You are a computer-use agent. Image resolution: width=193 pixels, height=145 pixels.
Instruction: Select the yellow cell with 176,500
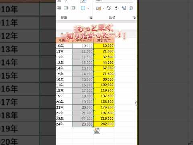tap(104, 107)
